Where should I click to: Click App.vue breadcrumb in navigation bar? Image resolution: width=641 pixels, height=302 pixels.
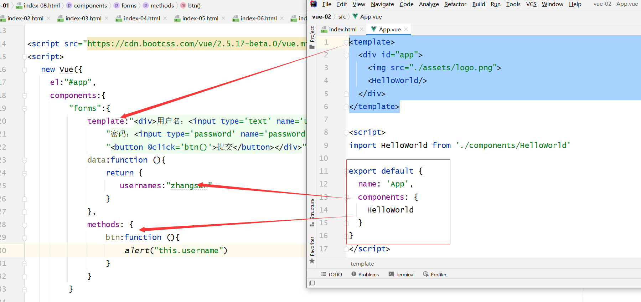pyautogui.click(x=367, y=17)
